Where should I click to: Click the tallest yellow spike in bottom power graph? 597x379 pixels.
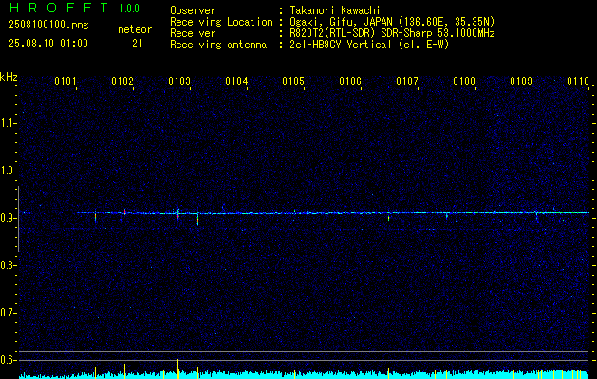[x=177, y=369]
